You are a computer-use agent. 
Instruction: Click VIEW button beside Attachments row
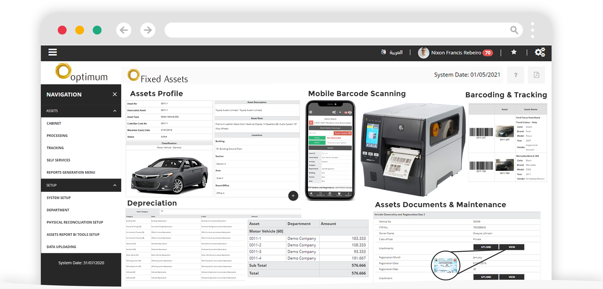coord(512,247)
